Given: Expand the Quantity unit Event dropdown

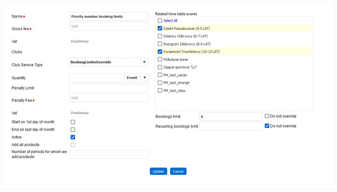Looking at the screenshot, I should pyautogui.click(x=144, y=78).
